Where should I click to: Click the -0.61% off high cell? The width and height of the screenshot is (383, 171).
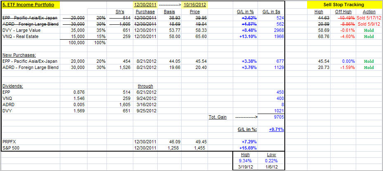click(347, 30)
